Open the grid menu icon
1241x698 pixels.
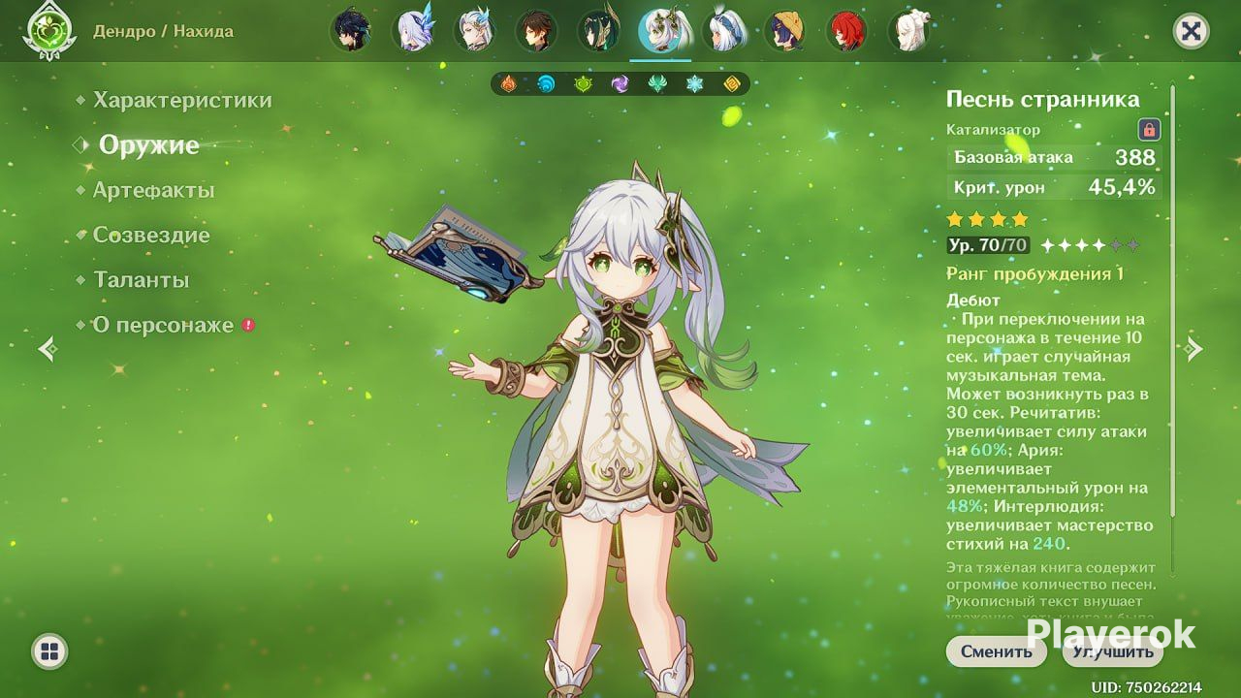click(x=49, y=650)
